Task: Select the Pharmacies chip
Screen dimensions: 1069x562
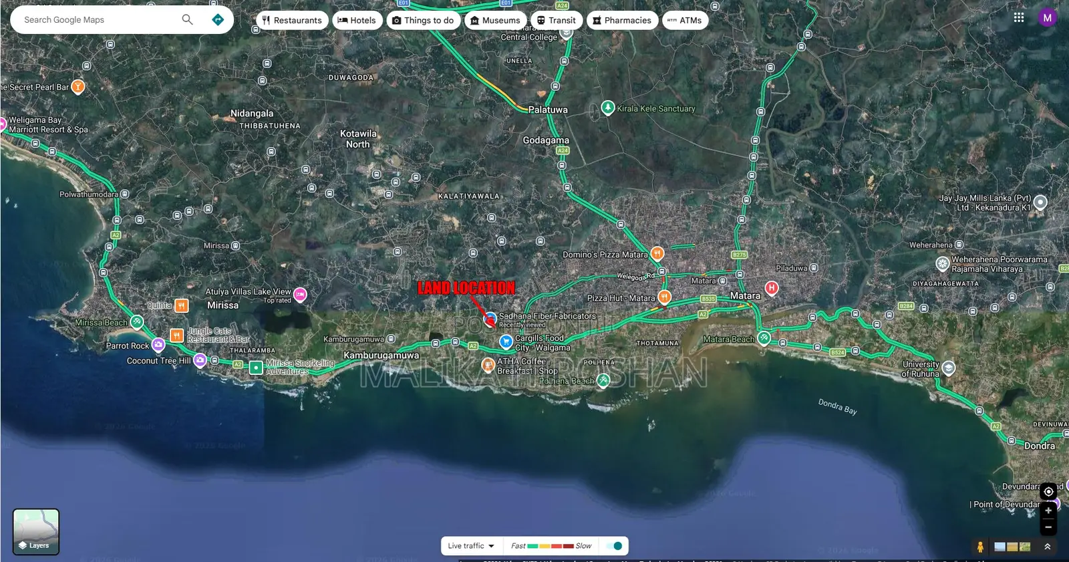Action: 622,20
